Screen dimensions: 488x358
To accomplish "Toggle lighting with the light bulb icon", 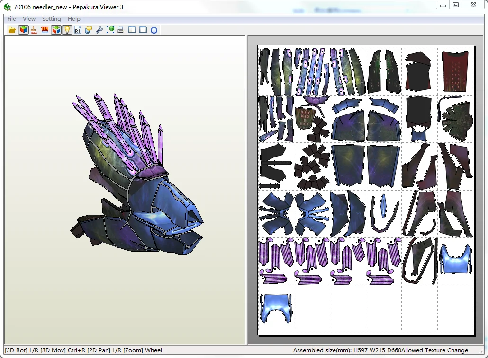I will (67, 30).
